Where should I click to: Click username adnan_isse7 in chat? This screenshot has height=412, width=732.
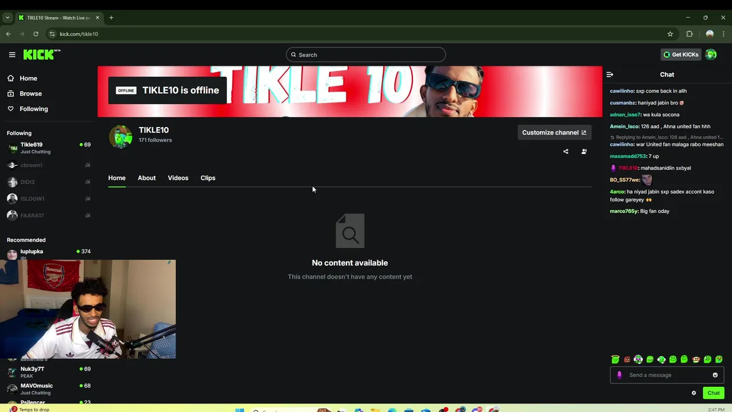(x=625, y=114)
